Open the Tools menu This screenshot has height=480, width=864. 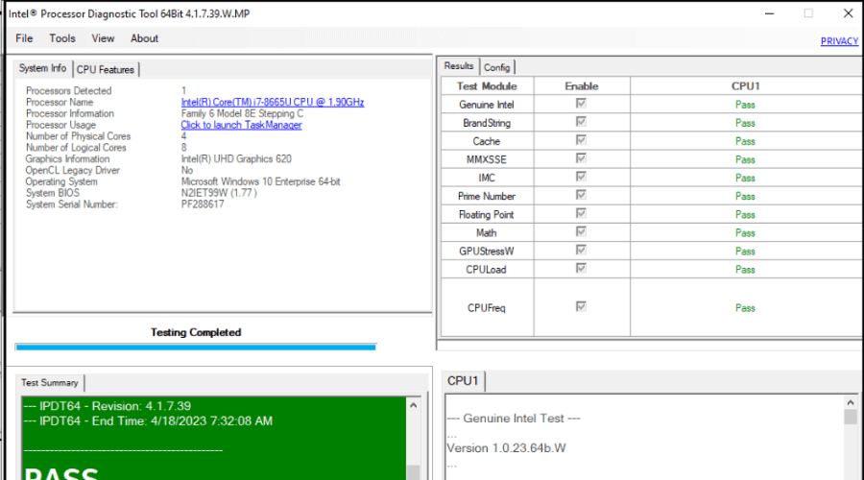coord(62,38)
